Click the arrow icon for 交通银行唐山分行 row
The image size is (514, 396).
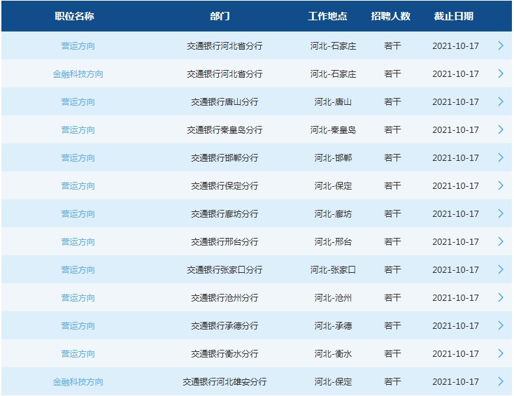[x=501, y=101]
